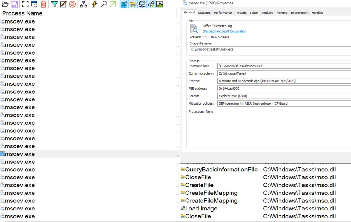Click the green Jump To arrow icon
This screenshot has width=351, height=222.
[x=113, y=4]
